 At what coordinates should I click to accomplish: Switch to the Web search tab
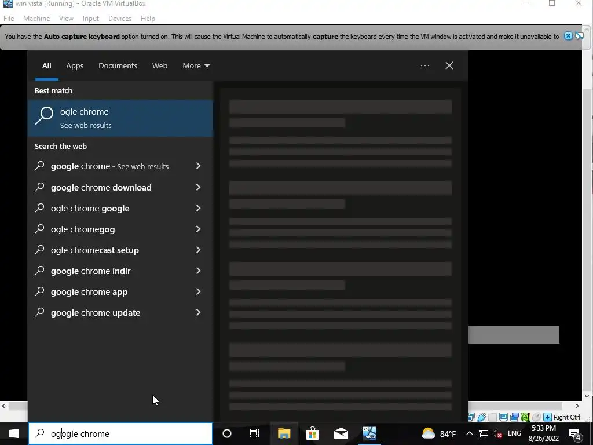[160, 66]
